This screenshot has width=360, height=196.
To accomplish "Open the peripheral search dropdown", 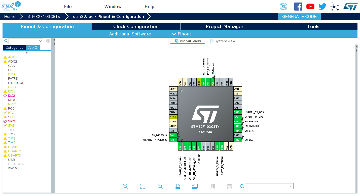I will [41, 41].
